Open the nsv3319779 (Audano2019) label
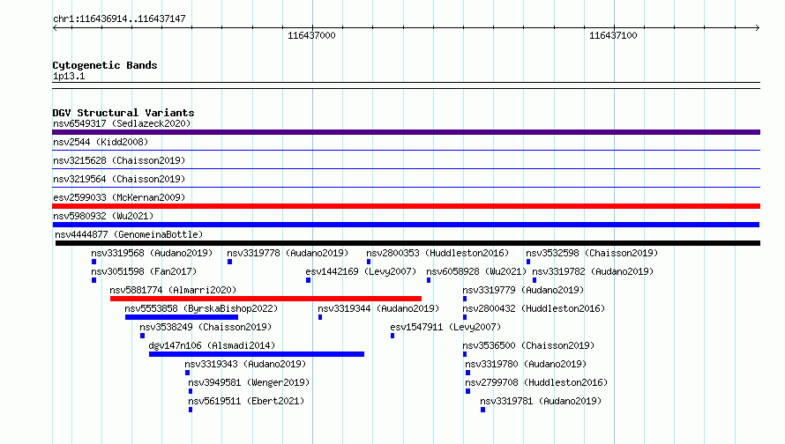Screen dimensions: 785x444 pos(523,290)
